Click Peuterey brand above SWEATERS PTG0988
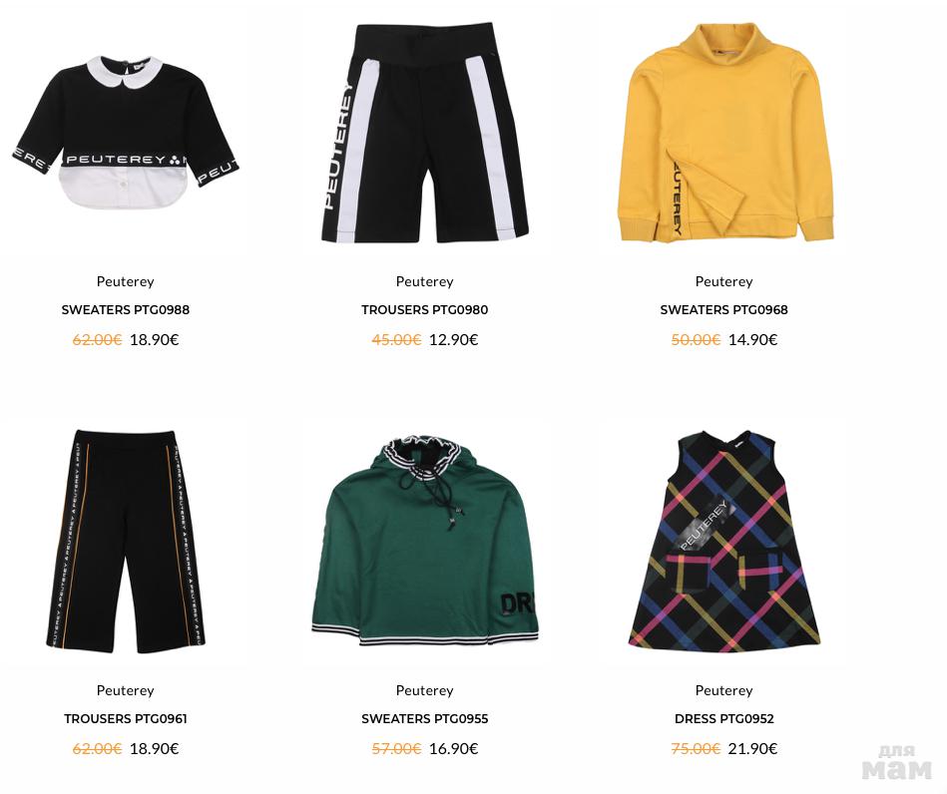The image size is (947, 794). [x=125, y=281]
